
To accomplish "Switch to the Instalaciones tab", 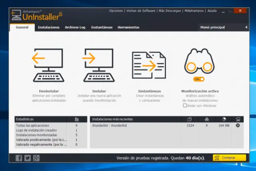I will 49,27.
